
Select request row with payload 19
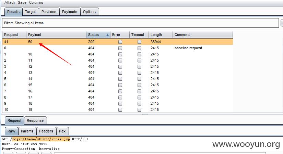tap(118, 110)
